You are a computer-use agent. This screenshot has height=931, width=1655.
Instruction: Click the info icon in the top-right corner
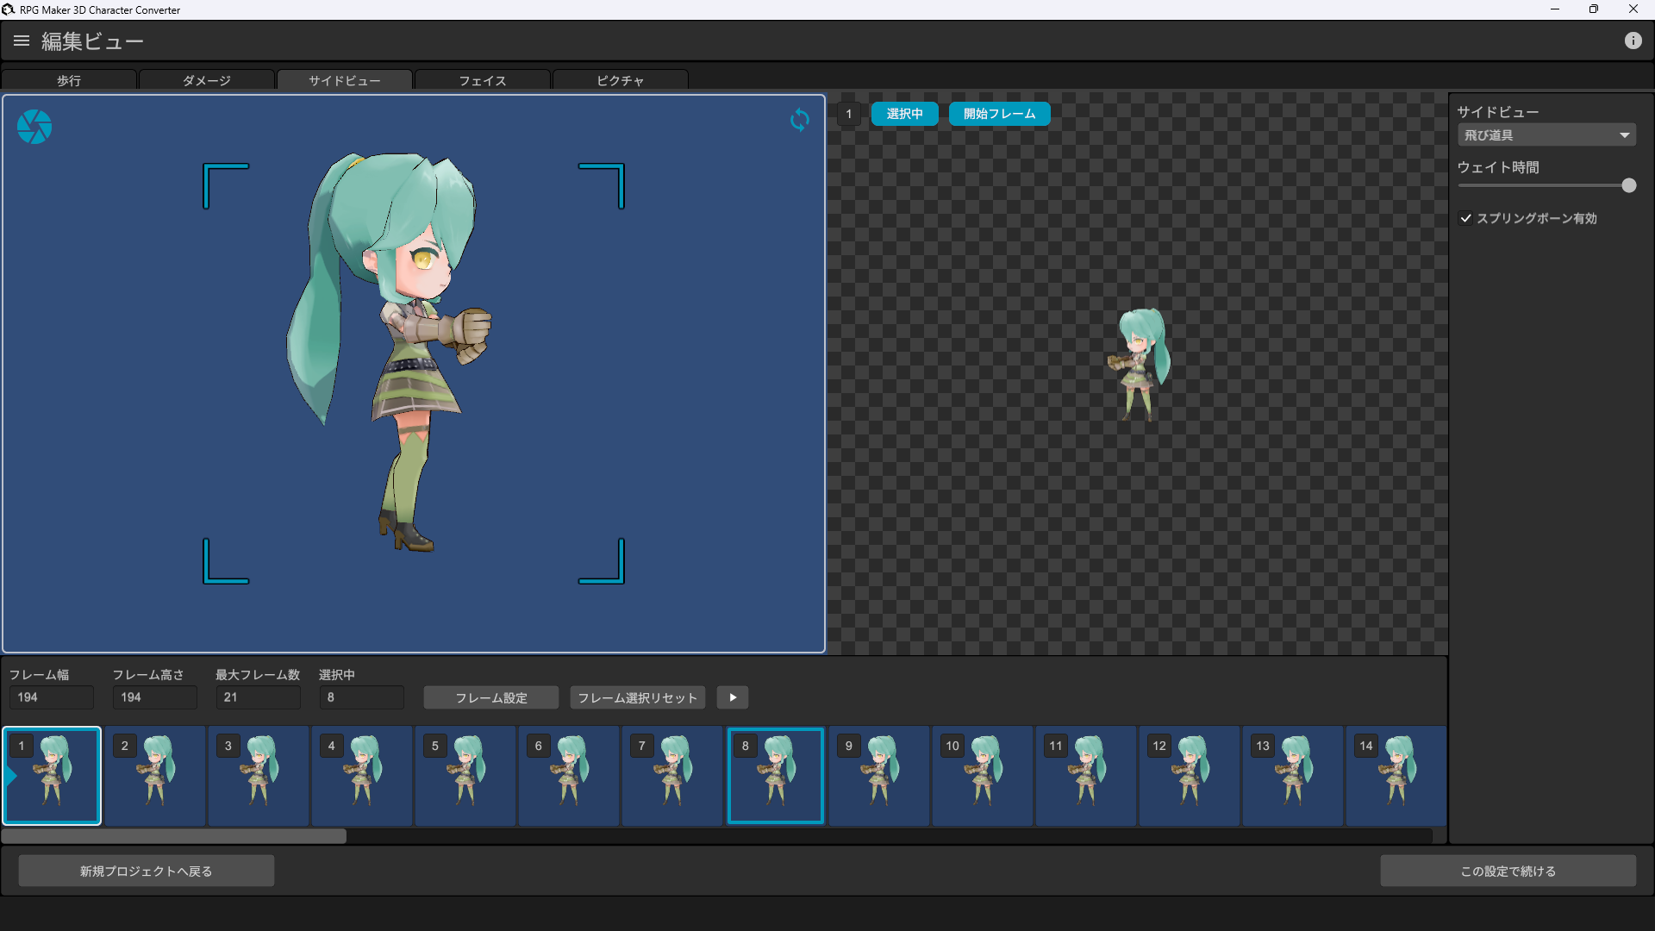1633,40
